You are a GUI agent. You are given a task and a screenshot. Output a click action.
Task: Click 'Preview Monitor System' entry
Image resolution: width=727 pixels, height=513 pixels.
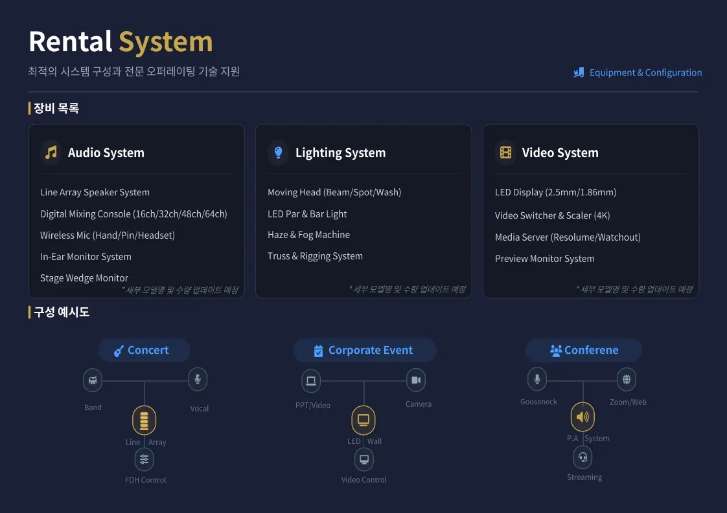545,258
